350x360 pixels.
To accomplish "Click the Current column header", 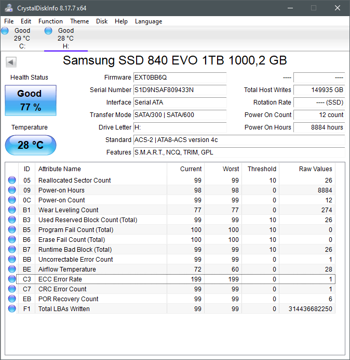I will pos(186,169).
